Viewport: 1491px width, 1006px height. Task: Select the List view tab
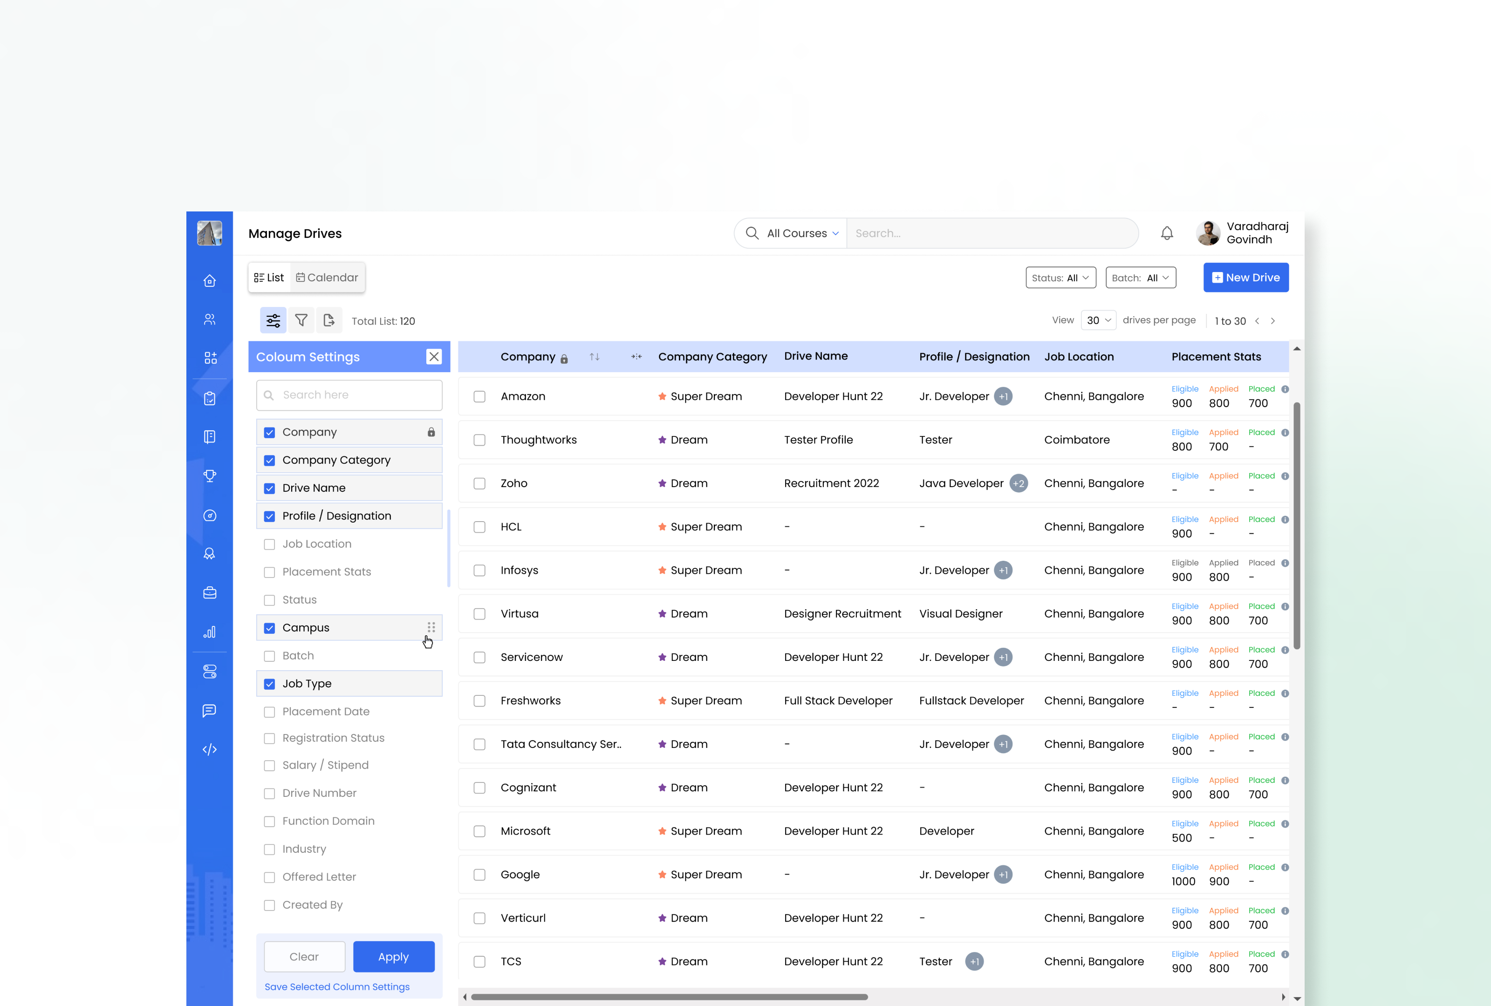click(269, 277)
